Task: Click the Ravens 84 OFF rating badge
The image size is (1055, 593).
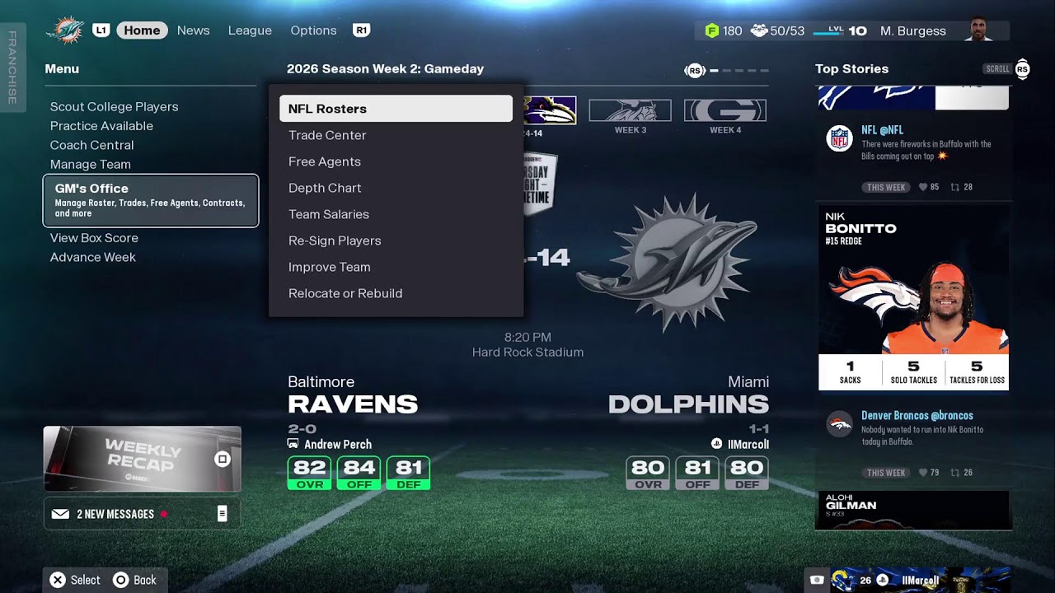Action: click(359, 473)
